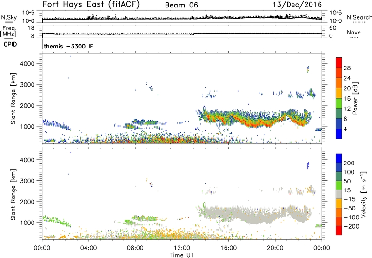The height and width of the screenshot is (258, 372).
Task: Click the 'Power [dB]' colorbar label
Action: (x=355, y=98)
